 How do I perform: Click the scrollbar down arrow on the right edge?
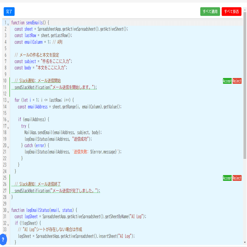pyautogui.click(x=245, y=242)
